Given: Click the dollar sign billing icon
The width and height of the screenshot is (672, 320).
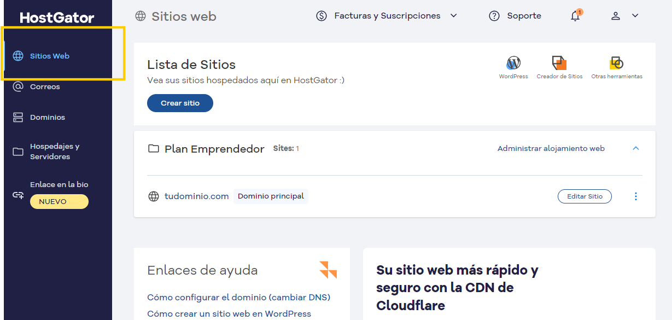Looking at the screenshot, I should (322, 16).
